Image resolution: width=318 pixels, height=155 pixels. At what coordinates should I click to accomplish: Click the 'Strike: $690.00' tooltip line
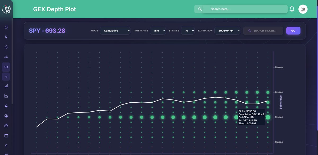pos(247,111)
